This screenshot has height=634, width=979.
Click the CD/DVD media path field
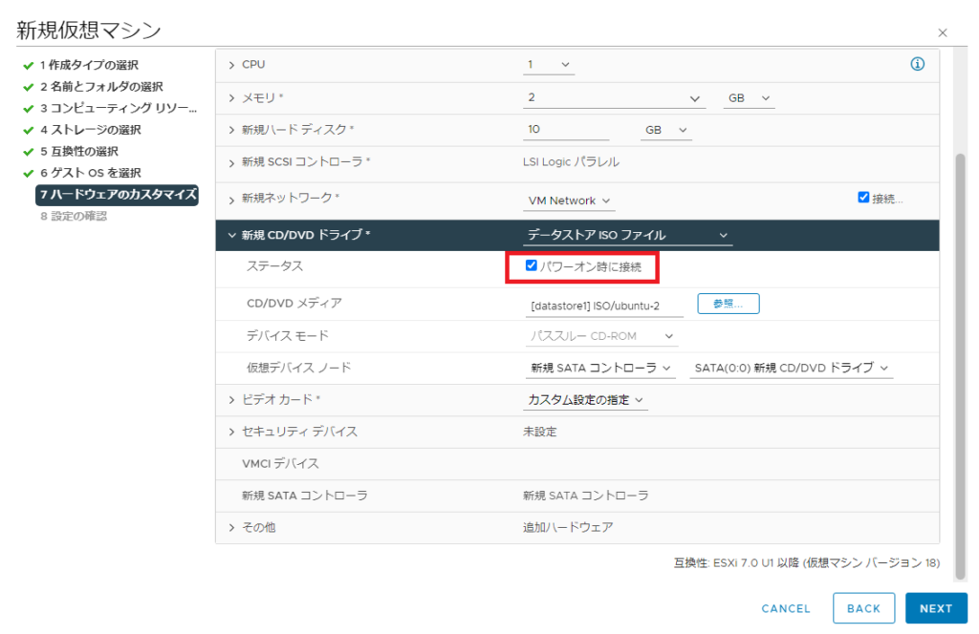(x=604, y=306)
